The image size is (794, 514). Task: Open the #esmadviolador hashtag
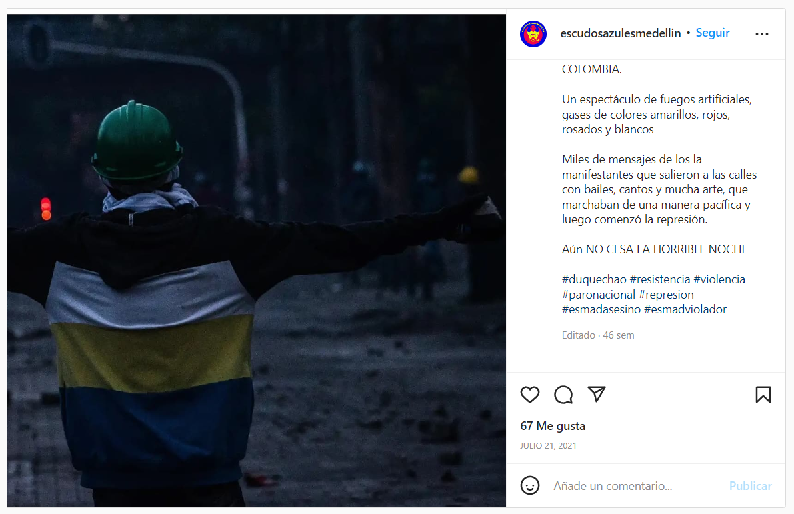(685, 309)
